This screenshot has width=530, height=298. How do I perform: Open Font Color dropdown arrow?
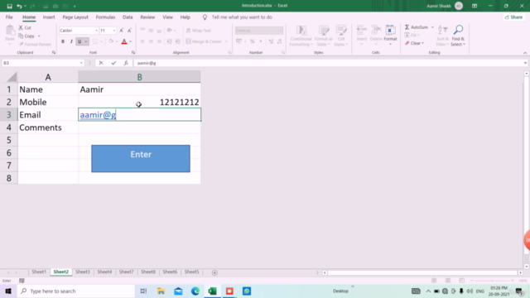[131, 41]
